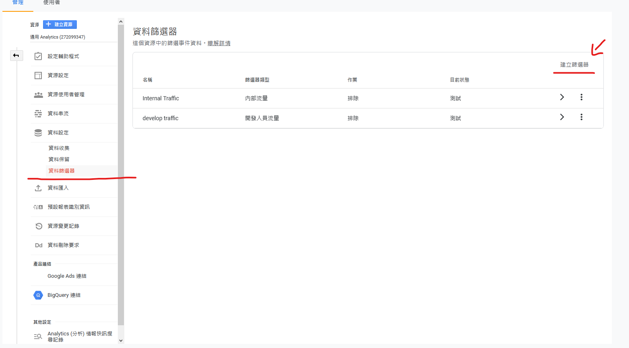Open Analytics 情報快訊搜尋記錄 item

80,336
